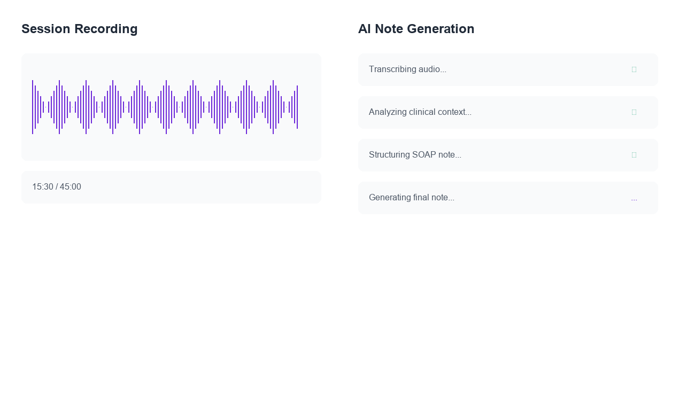The height and width of the screenshot is (406, 679).
Task: Select the "Structuring SOAP note..." step label
Action: point(415,155)
